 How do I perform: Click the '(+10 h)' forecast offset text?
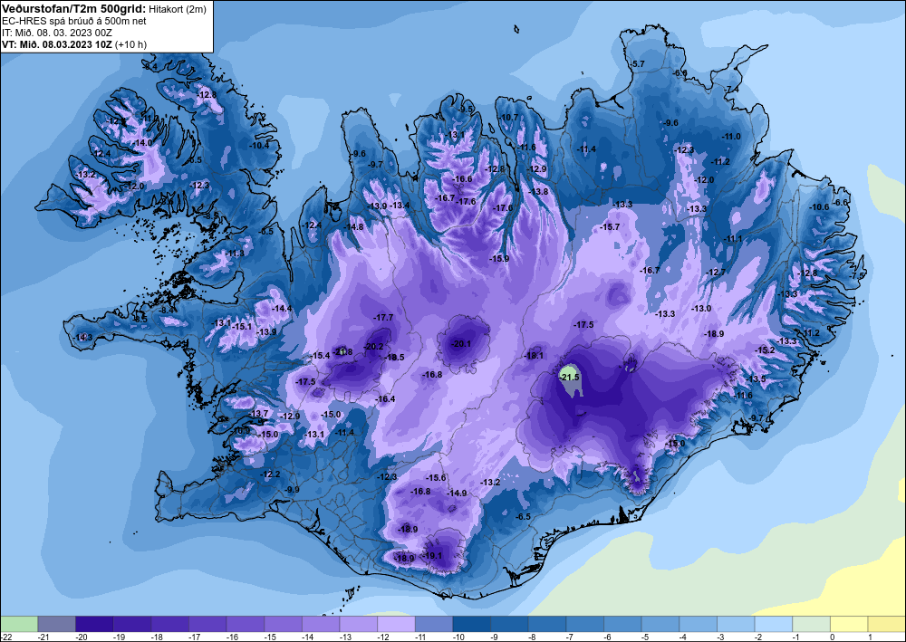coord(130,44)
